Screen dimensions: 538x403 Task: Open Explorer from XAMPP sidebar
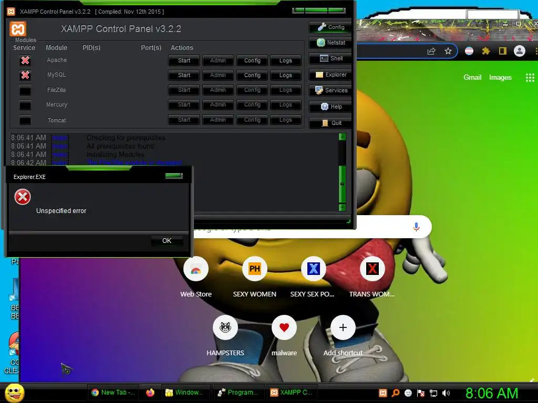coord(330,75)
